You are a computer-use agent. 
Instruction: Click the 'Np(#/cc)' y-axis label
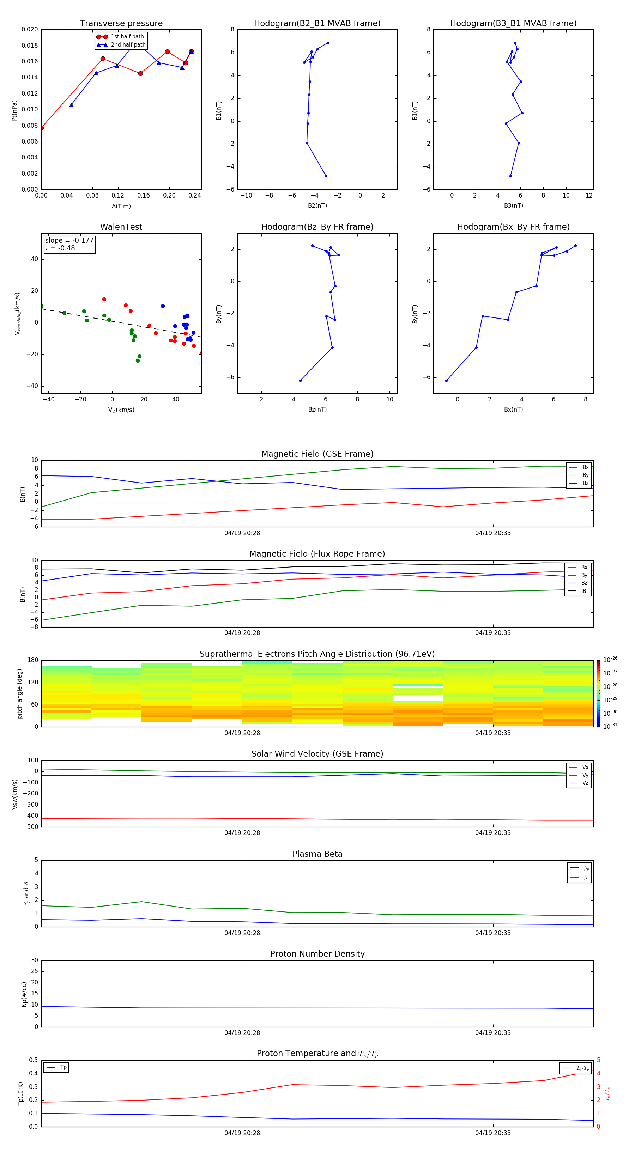click(24, 994)
